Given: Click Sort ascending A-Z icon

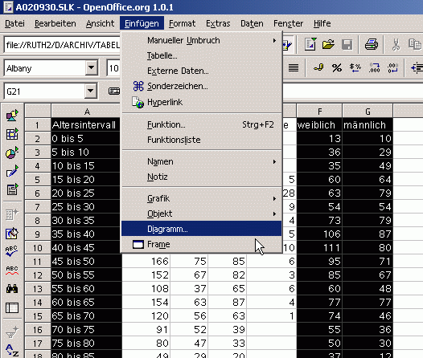Looking at the screenshot, I should click(12, 351).
